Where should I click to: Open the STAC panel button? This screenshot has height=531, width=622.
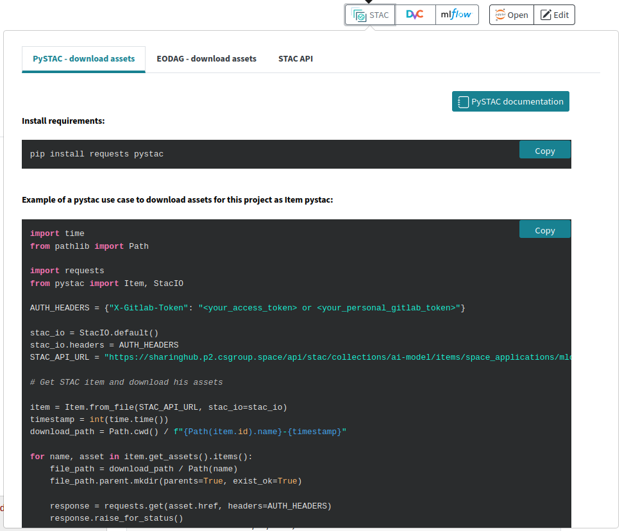370,15
